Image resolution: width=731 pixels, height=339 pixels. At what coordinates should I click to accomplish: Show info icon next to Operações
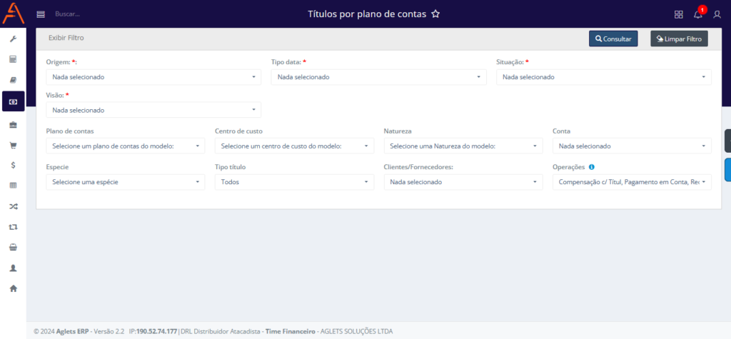591,167
